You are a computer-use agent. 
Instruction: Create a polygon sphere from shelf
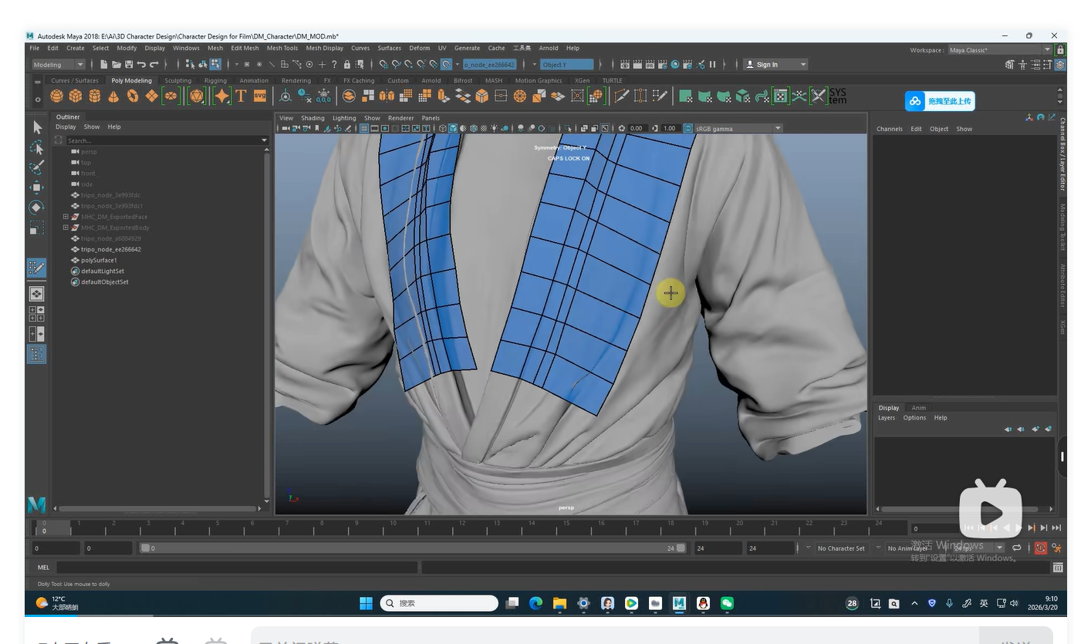pyautogui.click(x=56, y=96)
